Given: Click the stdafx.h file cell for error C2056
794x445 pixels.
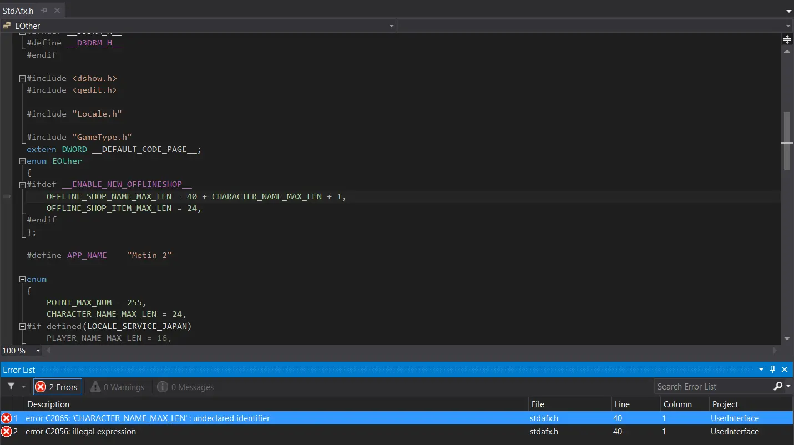Looking at the screenshot, I should tap(544, 431).
